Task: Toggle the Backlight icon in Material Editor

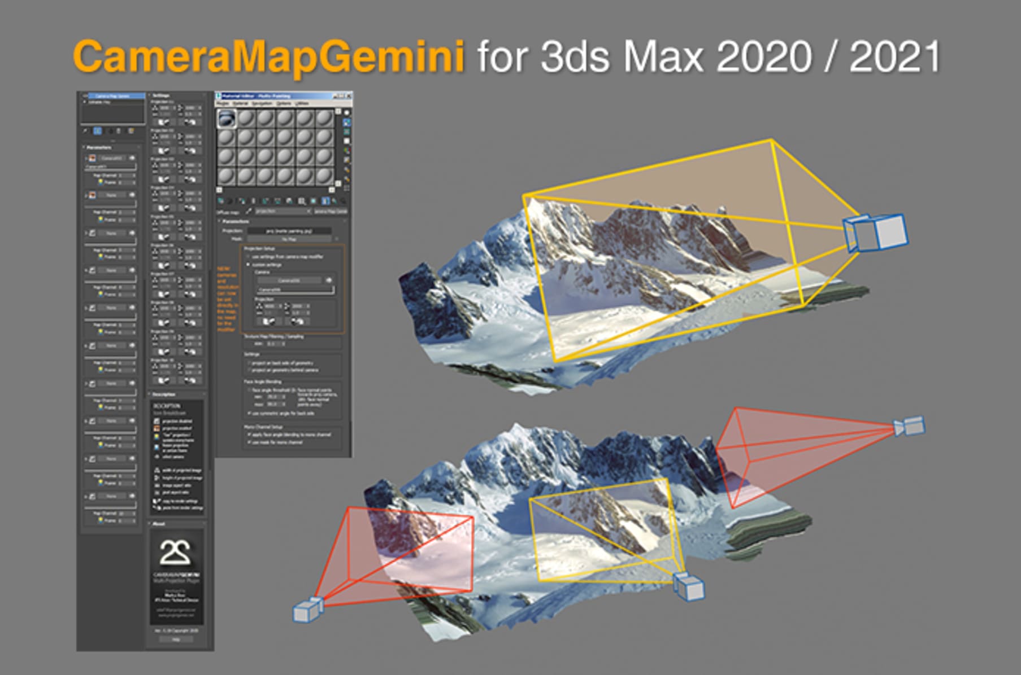Action: pyautogui.click(x=346, y=122)
